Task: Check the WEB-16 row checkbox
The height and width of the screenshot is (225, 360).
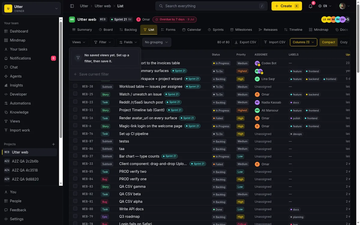Action: pyautogui.click(x=75, y=118)
